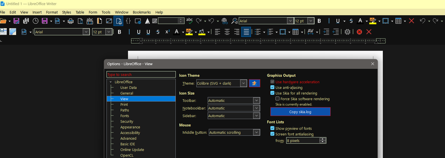The height and width of the screenshot is (158, 445).
Task: Increase the paragraph indent
Action: point(326,32)
